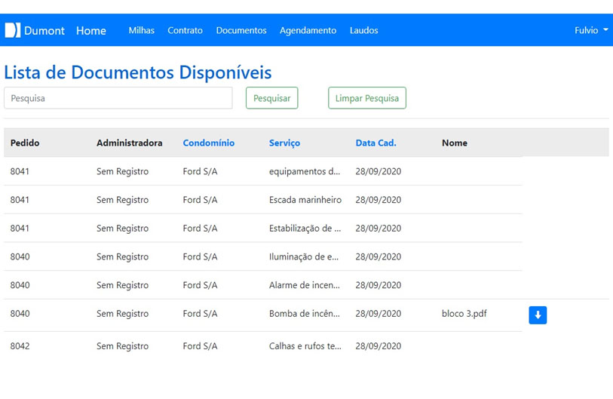The height and width of the screenshot is (399, 613).
Task: Open the Home menu item
Action: click(x=90, y=30)
